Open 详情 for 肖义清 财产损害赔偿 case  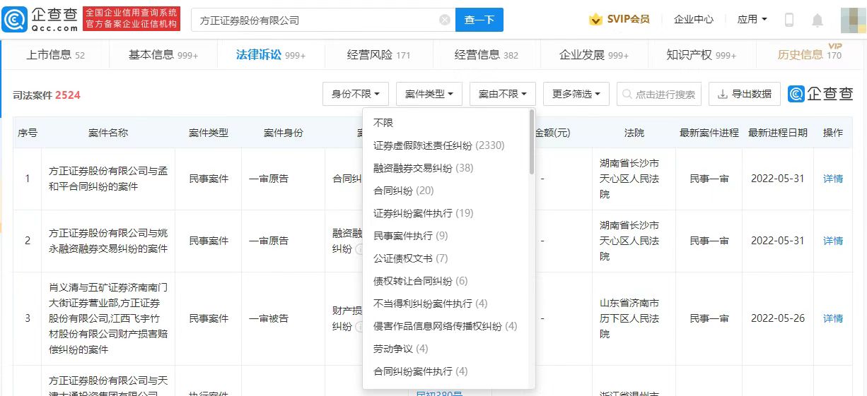833,318
